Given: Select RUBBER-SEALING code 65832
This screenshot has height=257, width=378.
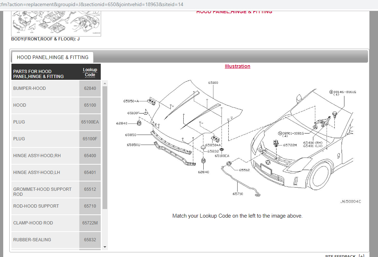Looking at the screenshot, I should [90, 240].
